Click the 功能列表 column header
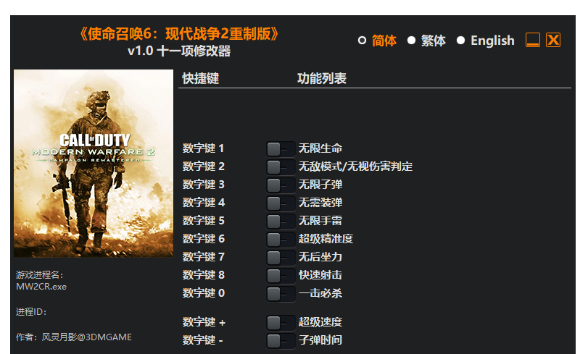 pos(322,78)
